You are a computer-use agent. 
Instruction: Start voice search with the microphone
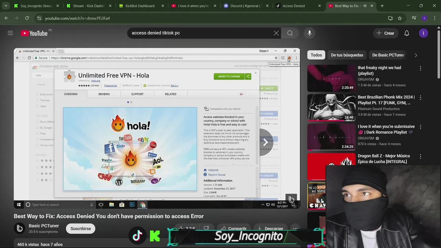(309, 33)
